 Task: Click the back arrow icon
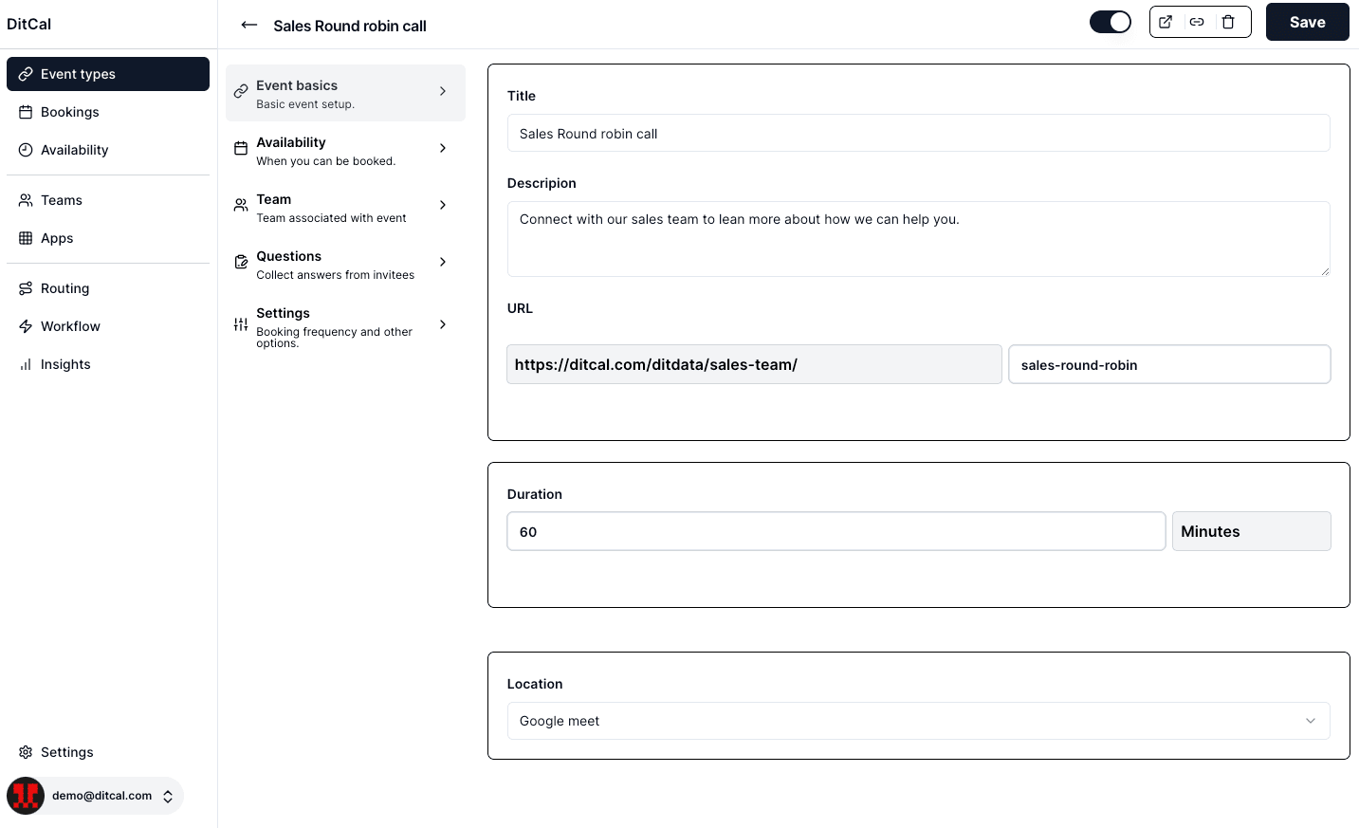(x=249, y=26)
